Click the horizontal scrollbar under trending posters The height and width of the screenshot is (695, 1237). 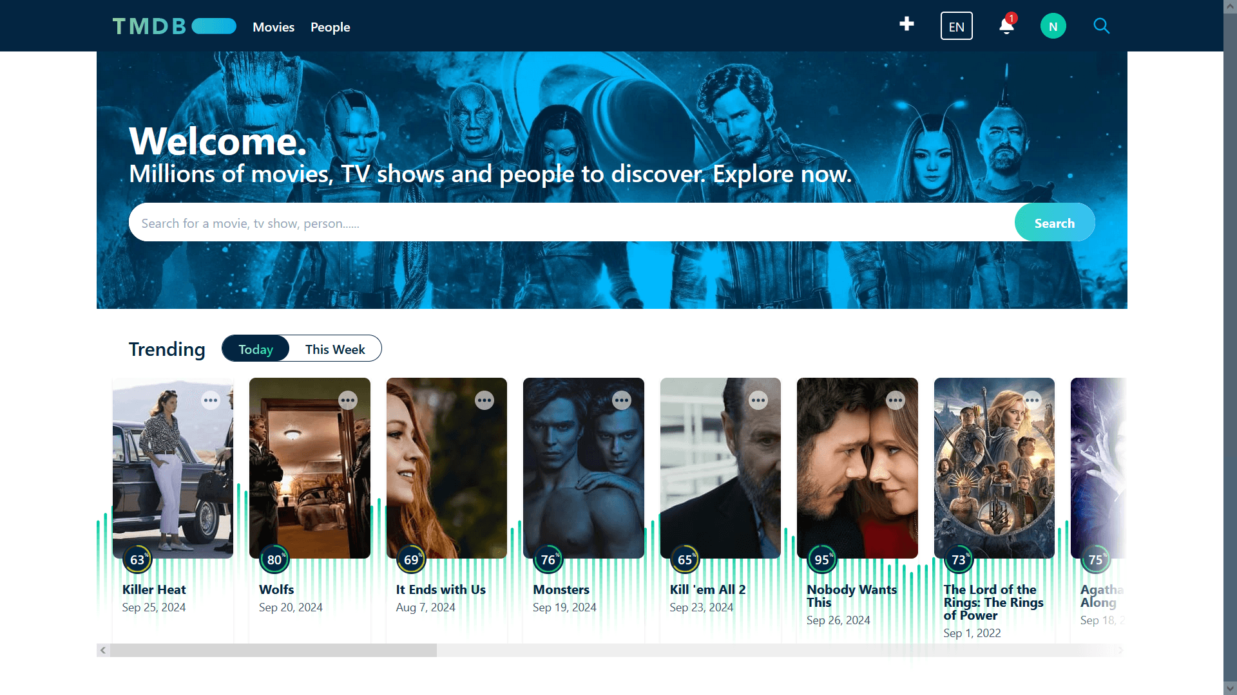tap(273, 651)
